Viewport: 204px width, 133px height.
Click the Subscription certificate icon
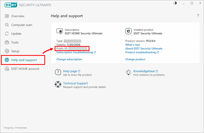point(59,31)
